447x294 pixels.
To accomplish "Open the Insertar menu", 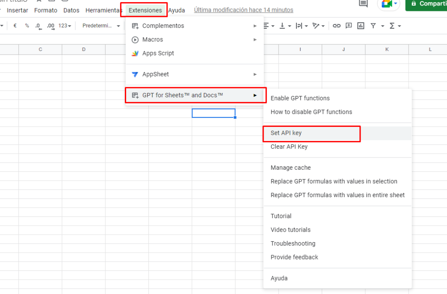I will 17,10.
